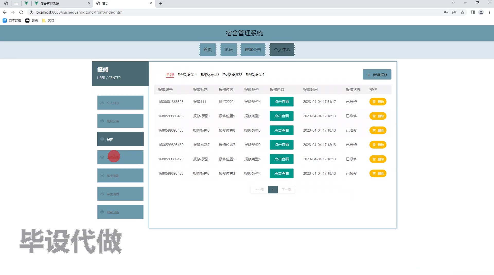This screenshot has height=275, width=494.
Task: Open the 寝室公告 navigation item
Action: pos(253,50)
